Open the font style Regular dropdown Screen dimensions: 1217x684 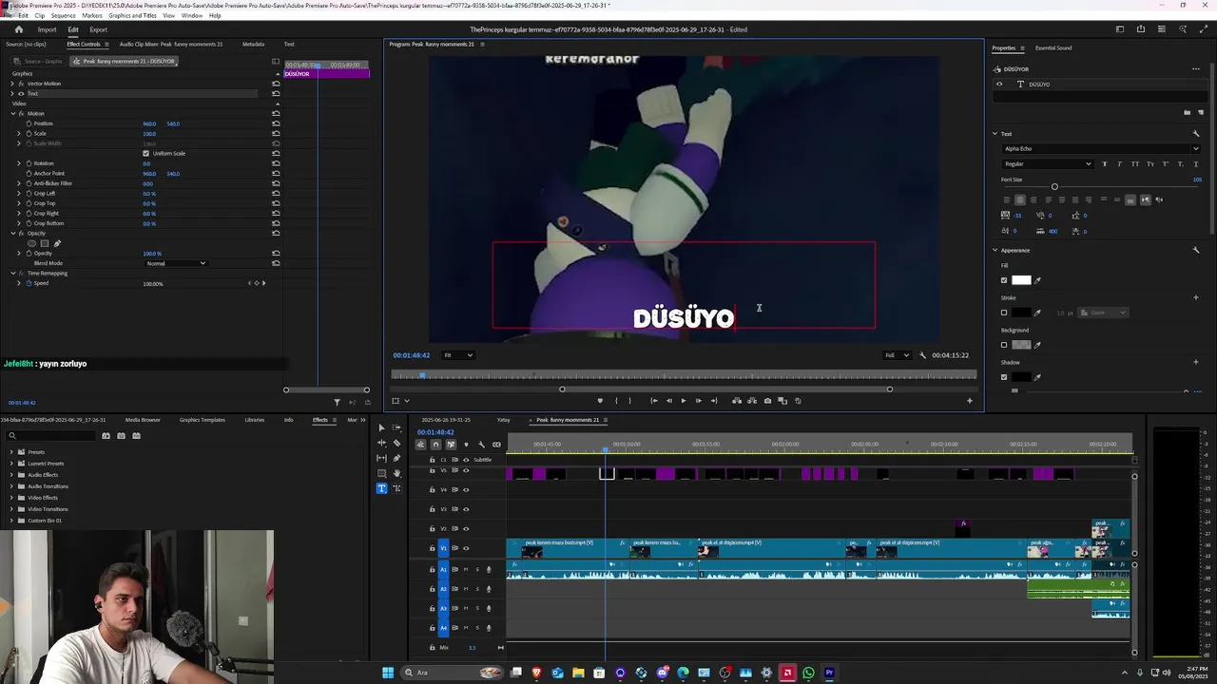pyautogui.click(x=1048, y=164)
